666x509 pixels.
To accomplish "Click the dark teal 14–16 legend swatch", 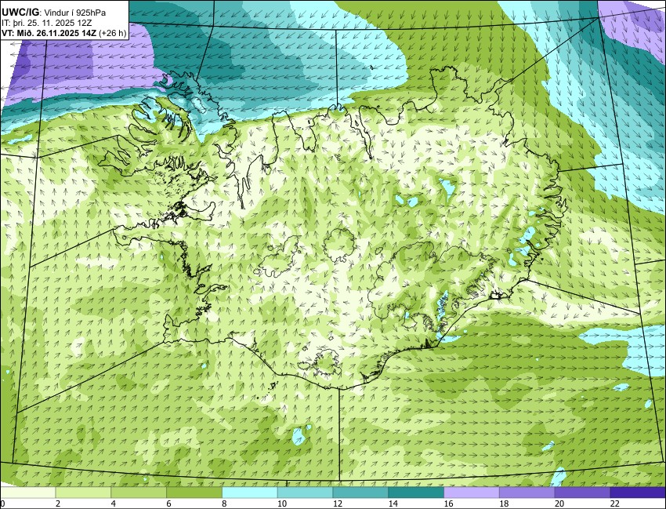I will 416,493.
